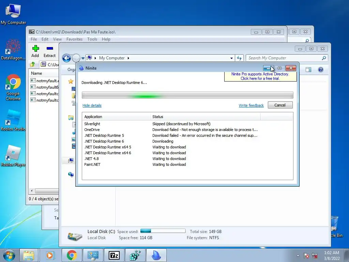Viewport: 349px width, 262px height.
Task: Click the Explorer refresh button
Action: [x=239, y=58]
